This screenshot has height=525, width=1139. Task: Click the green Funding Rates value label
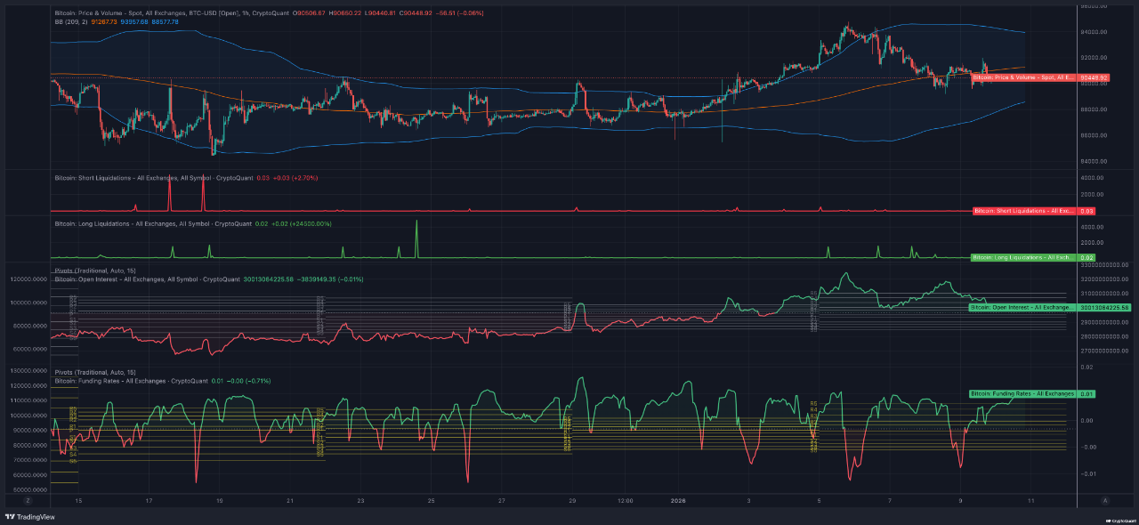[1022, 393]
